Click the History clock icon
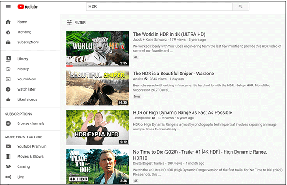 tap(8, 69)
